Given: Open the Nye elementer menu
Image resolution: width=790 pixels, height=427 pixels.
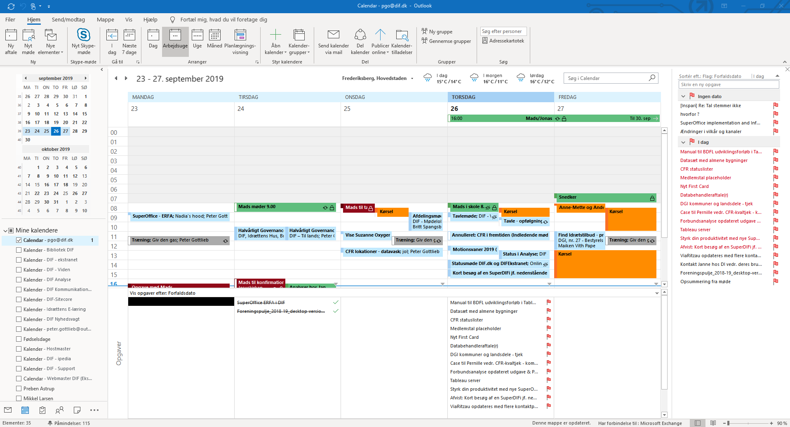Looking at the screenshot, I should point(51,42).
